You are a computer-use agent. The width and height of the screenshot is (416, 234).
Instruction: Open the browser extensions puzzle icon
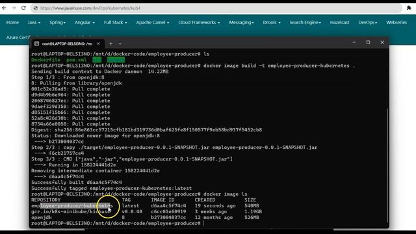pyautogui.click(x=409, y=8)
